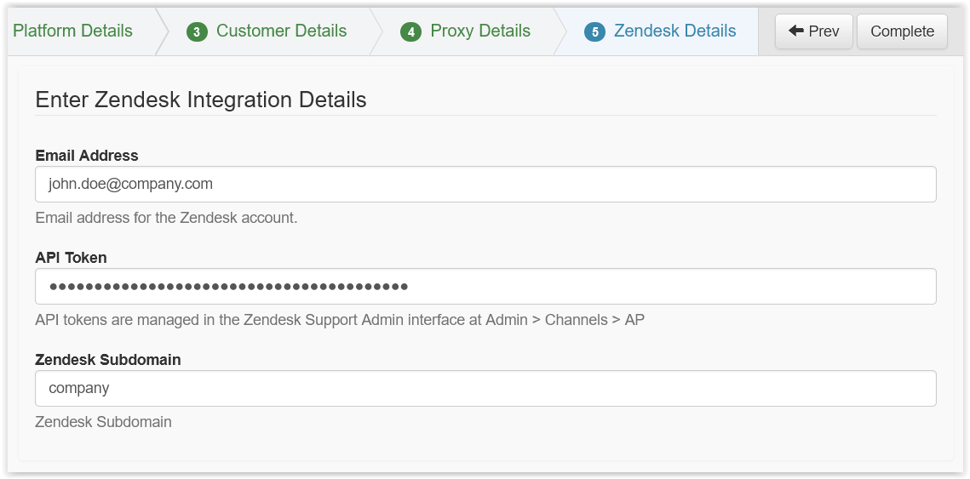Focus the API Token password field

(x=485, y=286)
